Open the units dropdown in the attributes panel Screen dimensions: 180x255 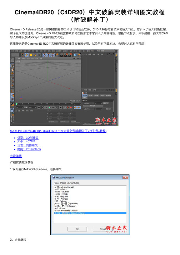tap(106, 103)
